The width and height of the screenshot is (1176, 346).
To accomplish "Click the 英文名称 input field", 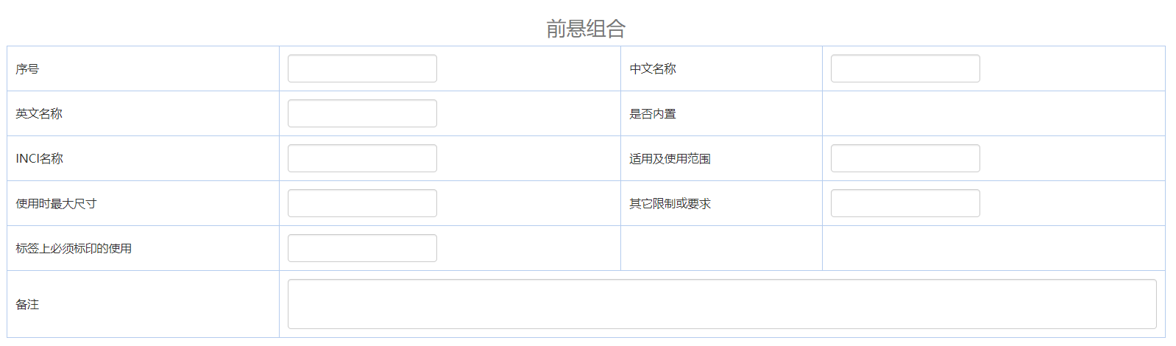I will (x=362, y=113).
